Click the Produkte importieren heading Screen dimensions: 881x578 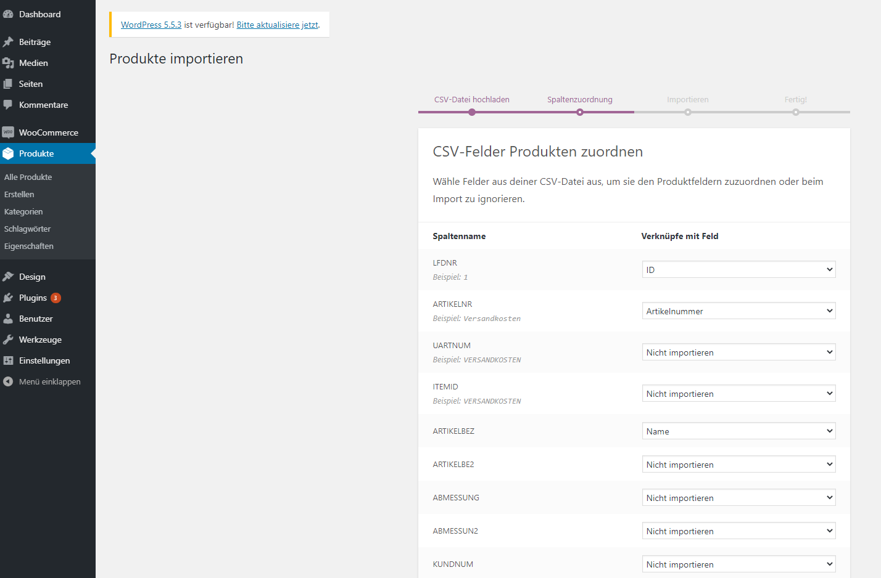(x=176, y=59)
